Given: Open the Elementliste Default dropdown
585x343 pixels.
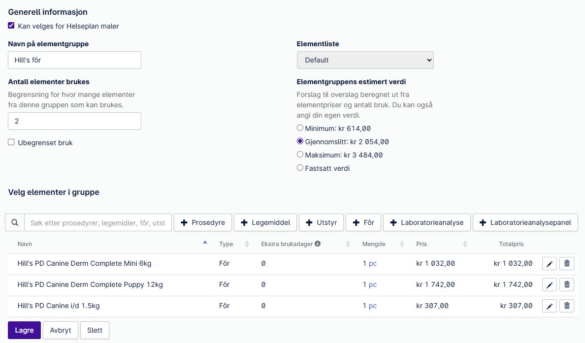Looking at the screenshot, I should coord(365,60).
